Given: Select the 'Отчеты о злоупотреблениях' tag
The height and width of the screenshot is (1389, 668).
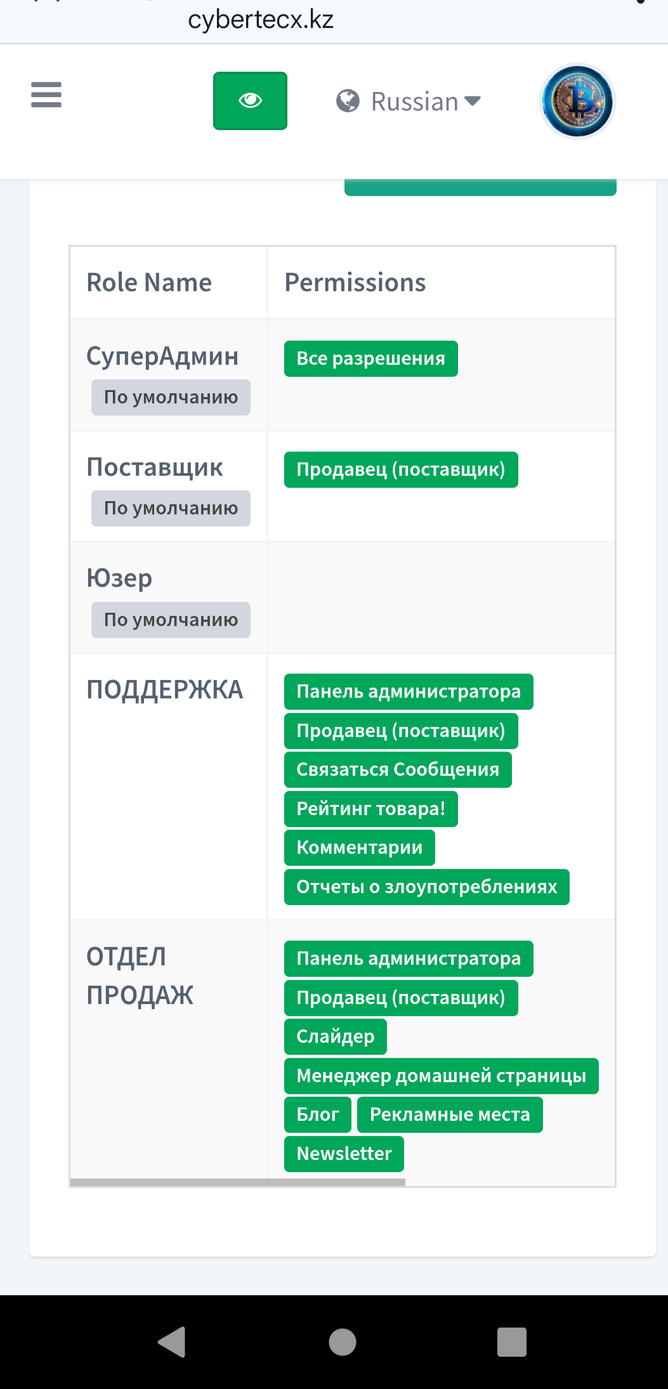Looking at the screenshot, I should pos(426,887).
